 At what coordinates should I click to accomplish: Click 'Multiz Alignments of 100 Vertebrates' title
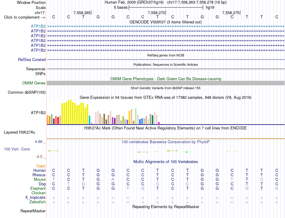coord(166,162)
